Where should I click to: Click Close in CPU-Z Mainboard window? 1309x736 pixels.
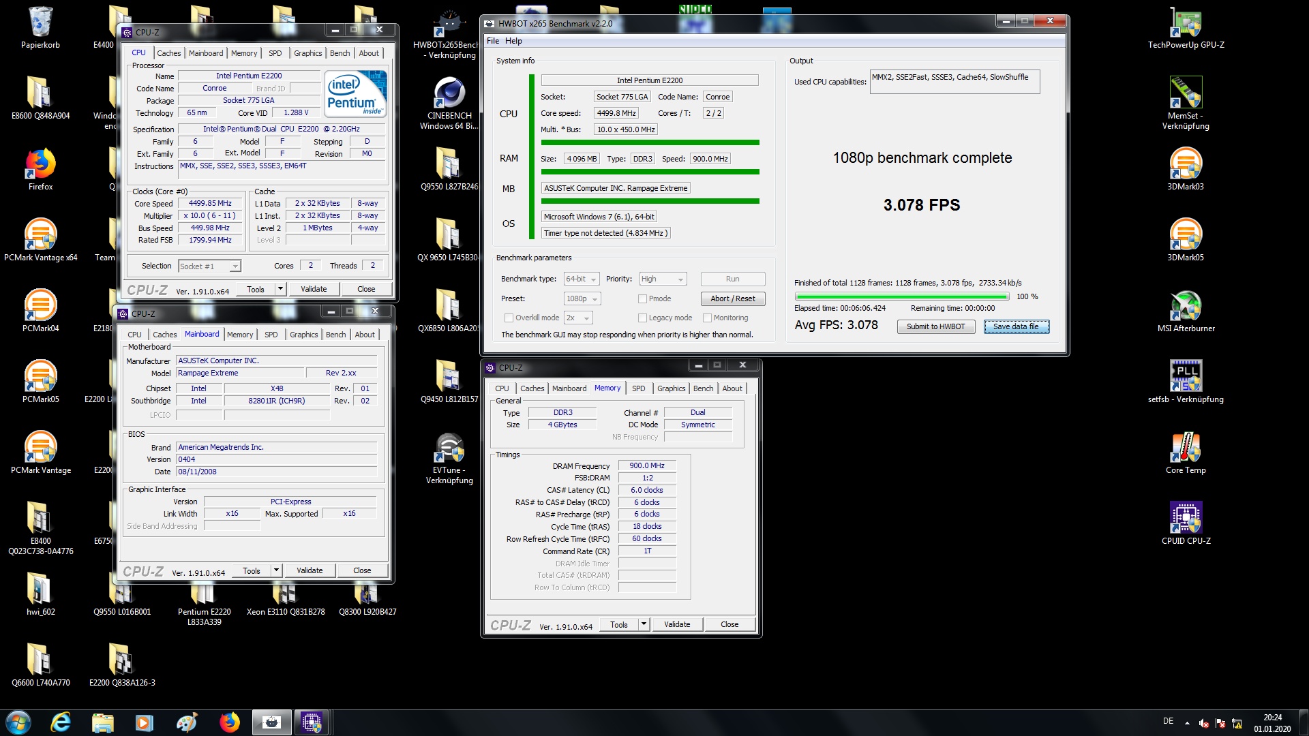(x=362, y=570)
